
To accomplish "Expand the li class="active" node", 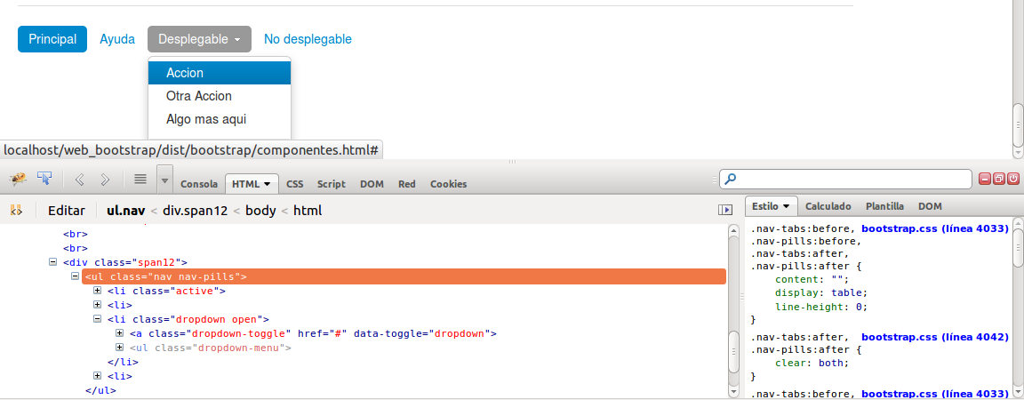I will (97, 290).
